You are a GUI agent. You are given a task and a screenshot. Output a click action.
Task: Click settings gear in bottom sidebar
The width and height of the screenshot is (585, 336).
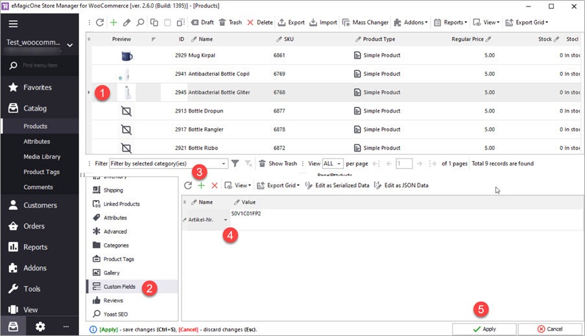coord(40,327)
